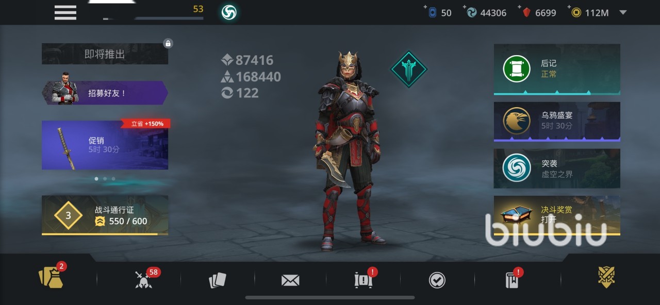Open the mail envelope icon
Screen dimensions: 660x305
coord(290,280)
